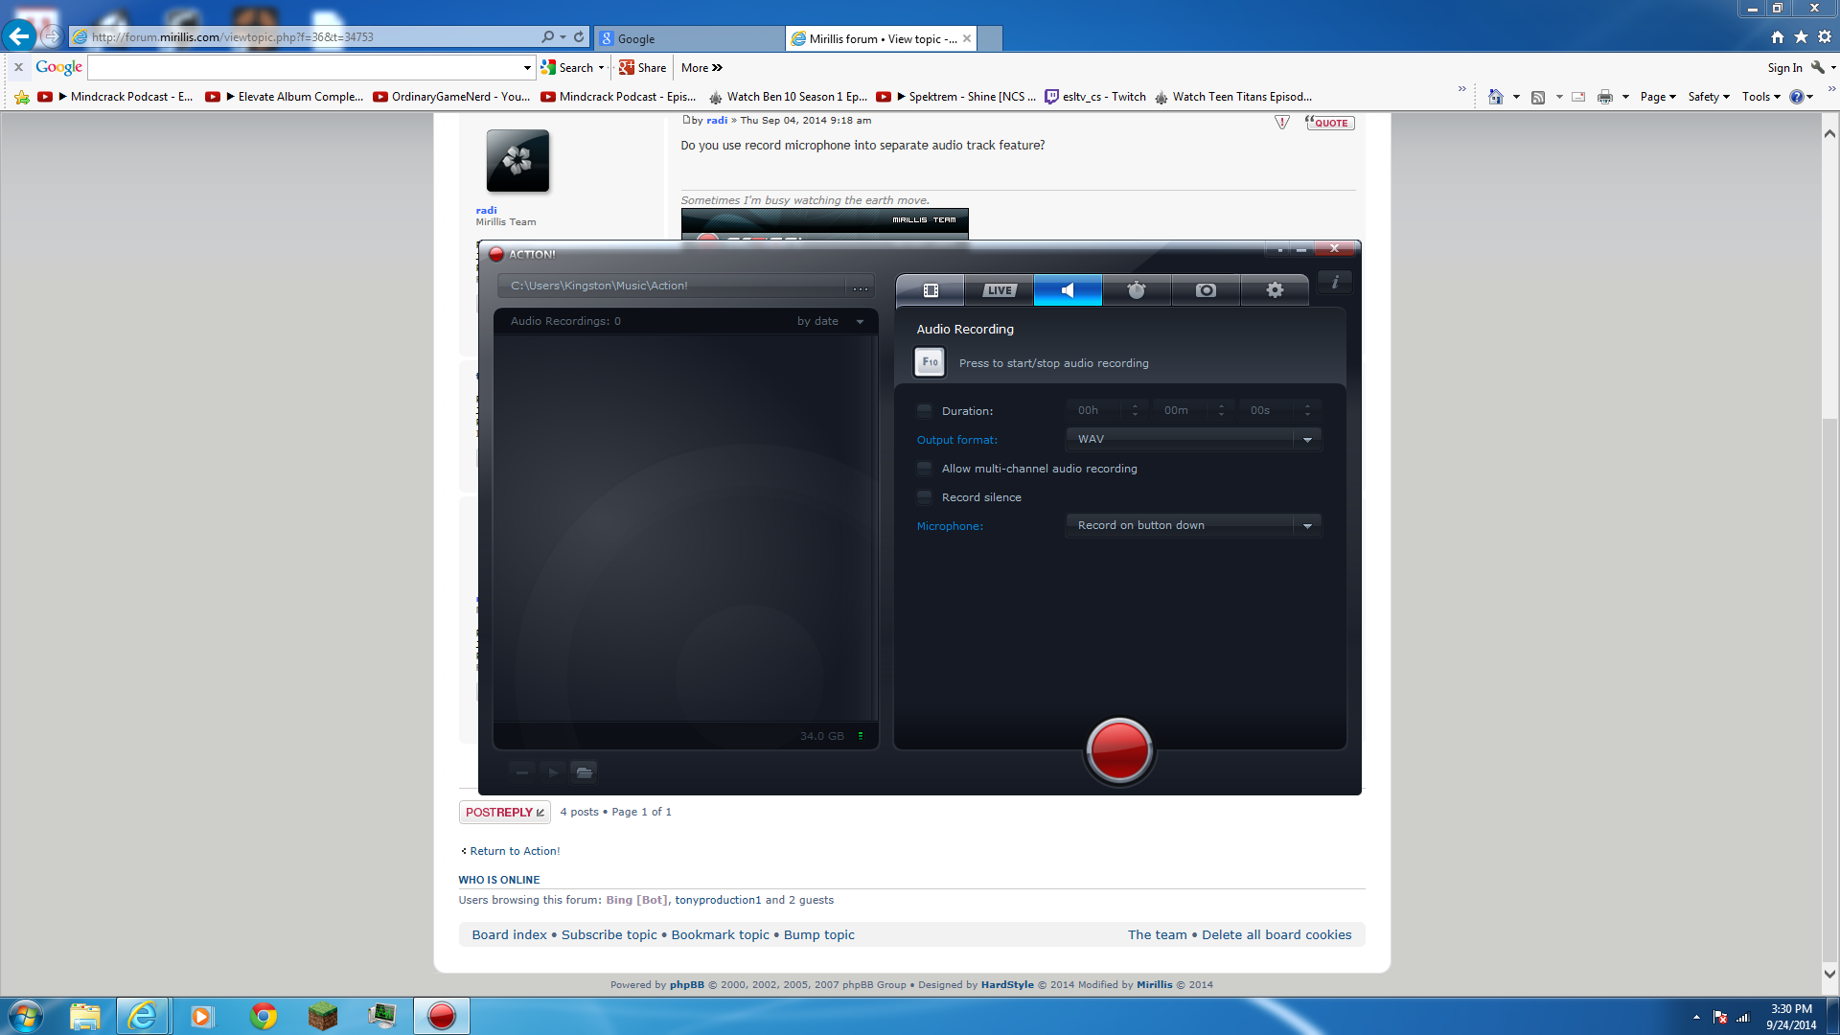Go back with the browser back arrow
The image size is (1840, 1035).
(19, 36)
